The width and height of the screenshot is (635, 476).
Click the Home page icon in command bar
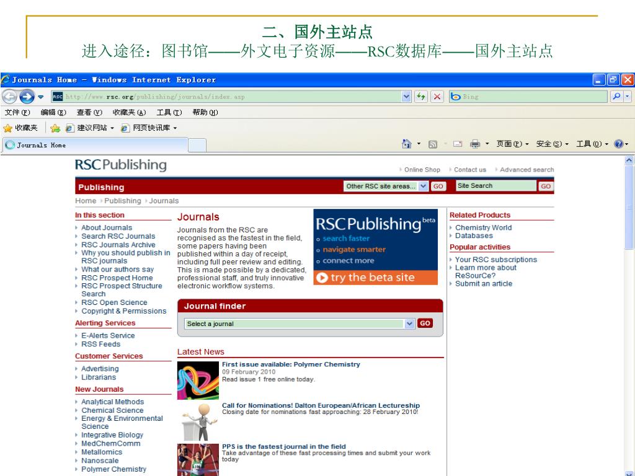407,144
